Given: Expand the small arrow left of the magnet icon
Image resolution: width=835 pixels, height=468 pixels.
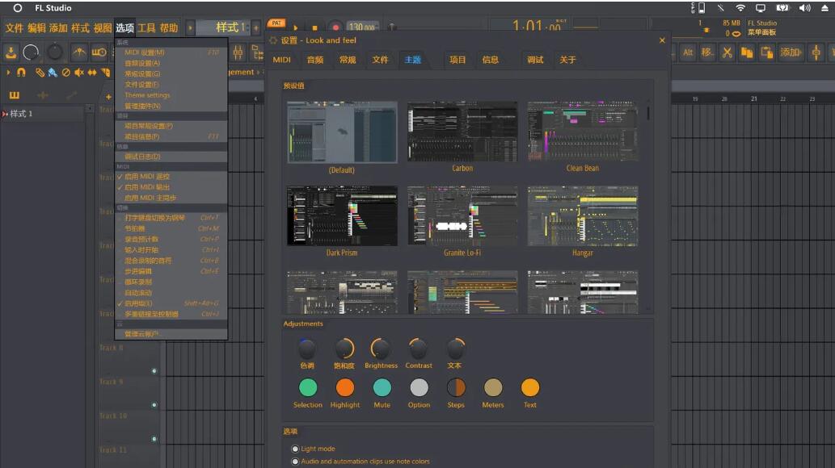Looking at the screenshot, I should 9,73.
